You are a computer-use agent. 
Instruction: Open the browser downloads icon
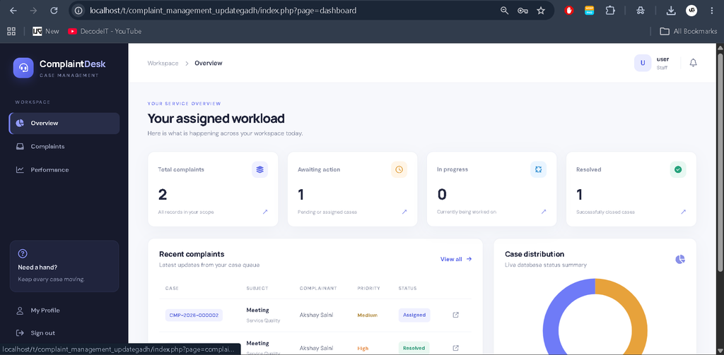(x=671, y=10)
